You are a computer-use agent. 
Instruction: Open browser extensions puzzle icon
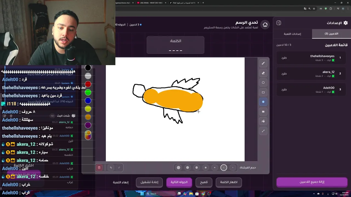point(331,9)
